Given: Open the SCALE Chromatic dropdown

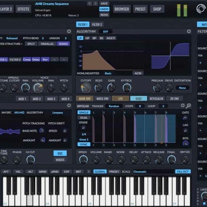Looking at the screenshot, I should click(153, 172).
